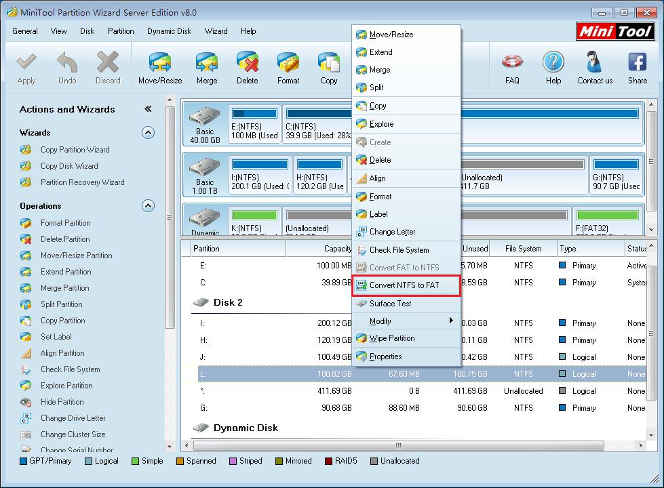Viewport: 664px width, 488px height.
Task: Select the G: partition row
Action: click(x=407, y=408)
